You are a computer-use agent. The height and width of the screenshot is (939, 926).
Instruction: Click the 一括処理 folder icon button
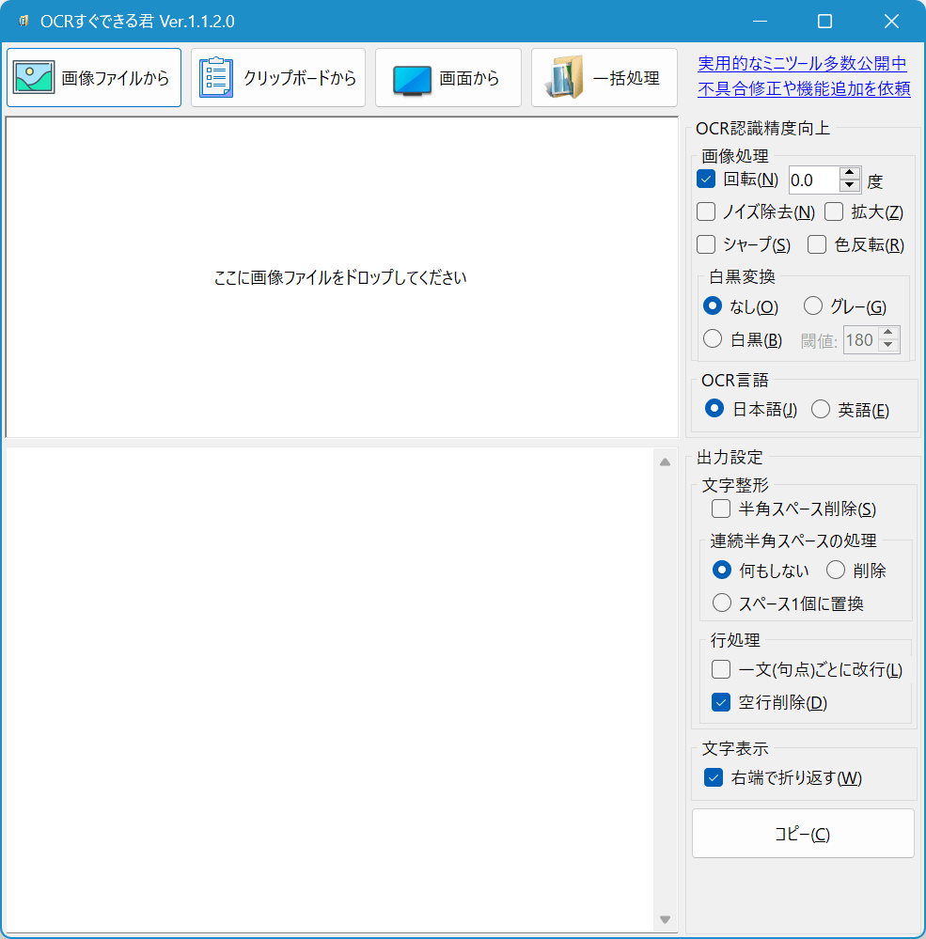[604, 78]
